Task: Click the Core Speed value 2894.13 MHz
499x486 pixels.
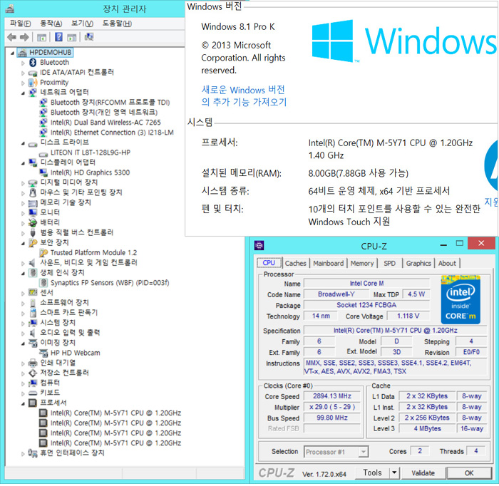Action: pos(332,396)
